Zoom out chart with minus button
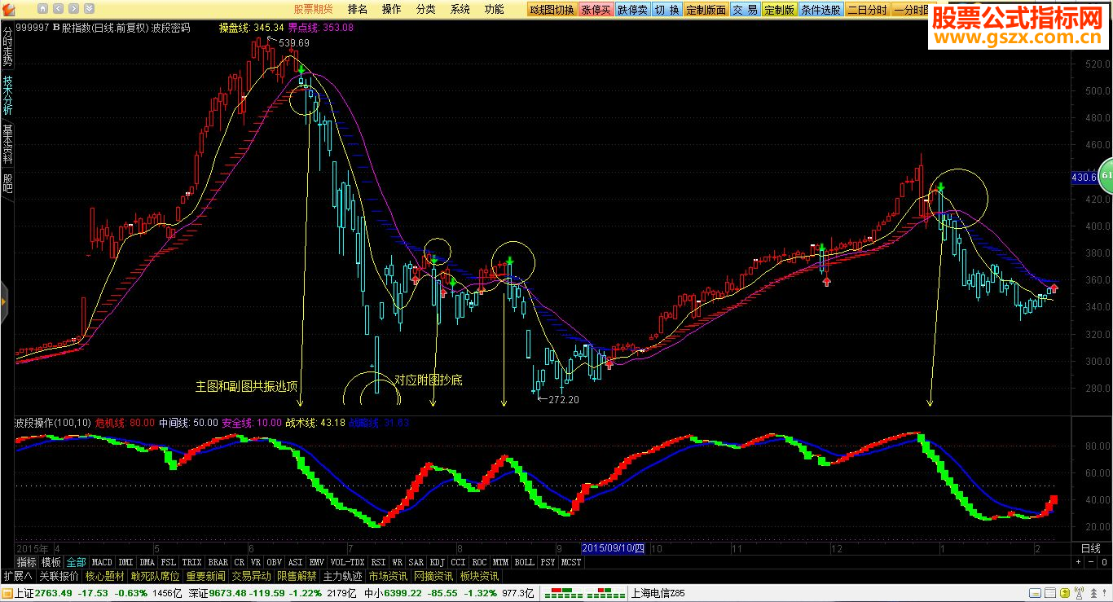 coord(1092,562)
